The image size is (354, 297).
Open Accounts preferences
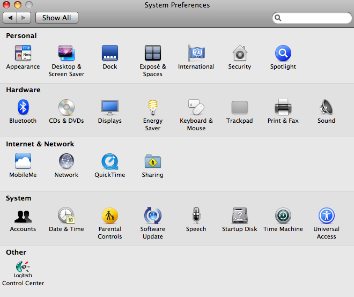[23, 216]
